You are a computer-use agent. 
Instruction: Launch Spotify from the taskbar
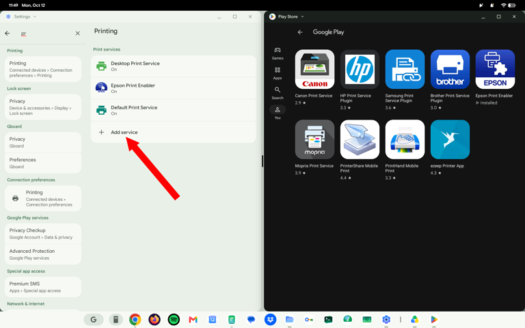(x=174, y=320)
